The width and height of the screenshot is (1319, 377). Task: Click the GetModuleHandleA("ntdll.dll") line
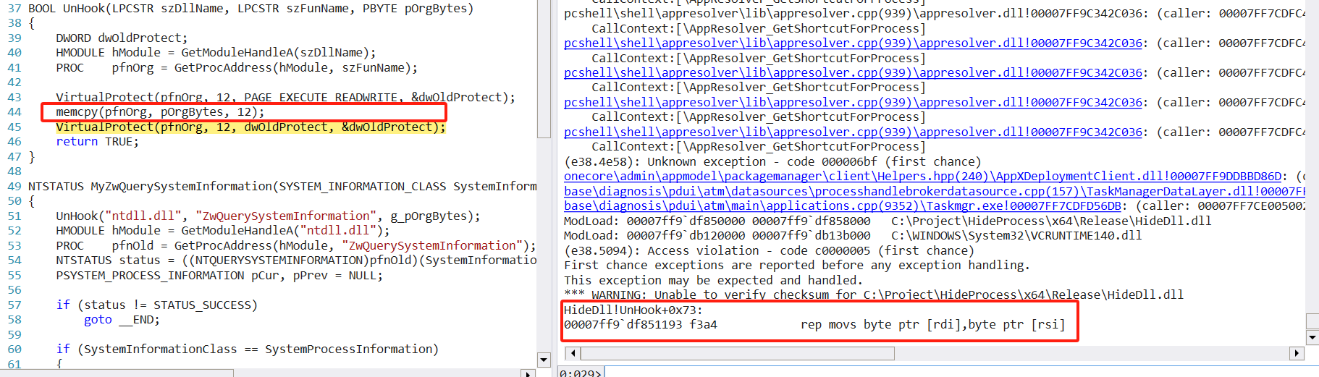223,231
